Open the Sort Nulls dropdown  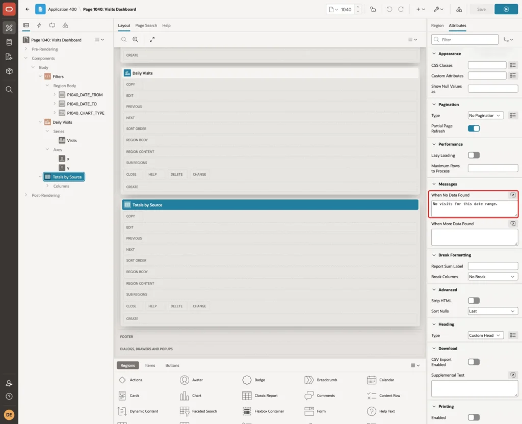[x=493, y=311]
